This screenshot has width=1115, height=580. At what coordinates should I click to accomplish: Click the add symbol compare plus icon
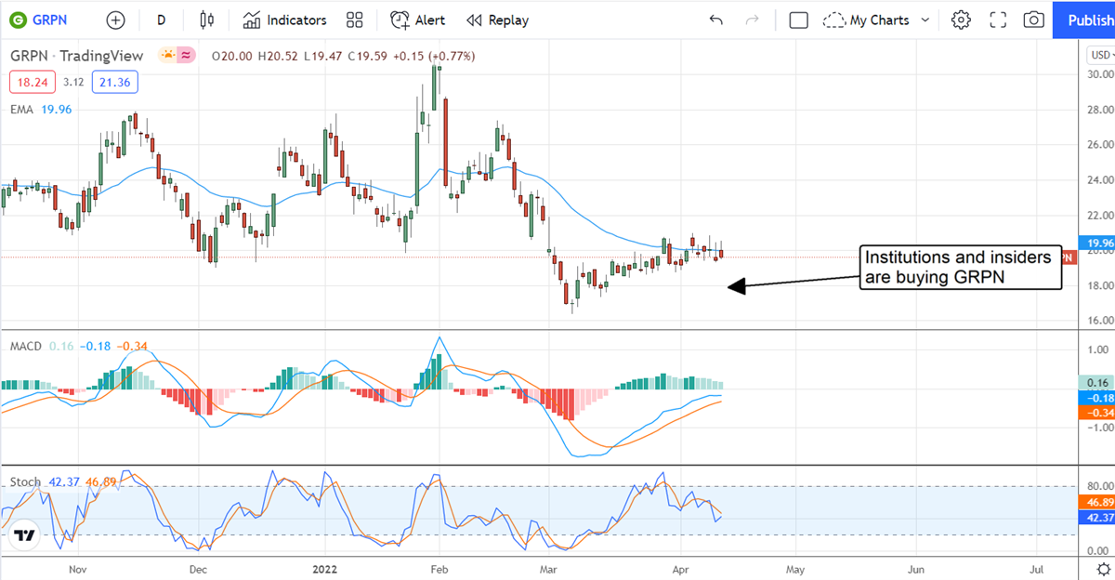pos(115,20)
